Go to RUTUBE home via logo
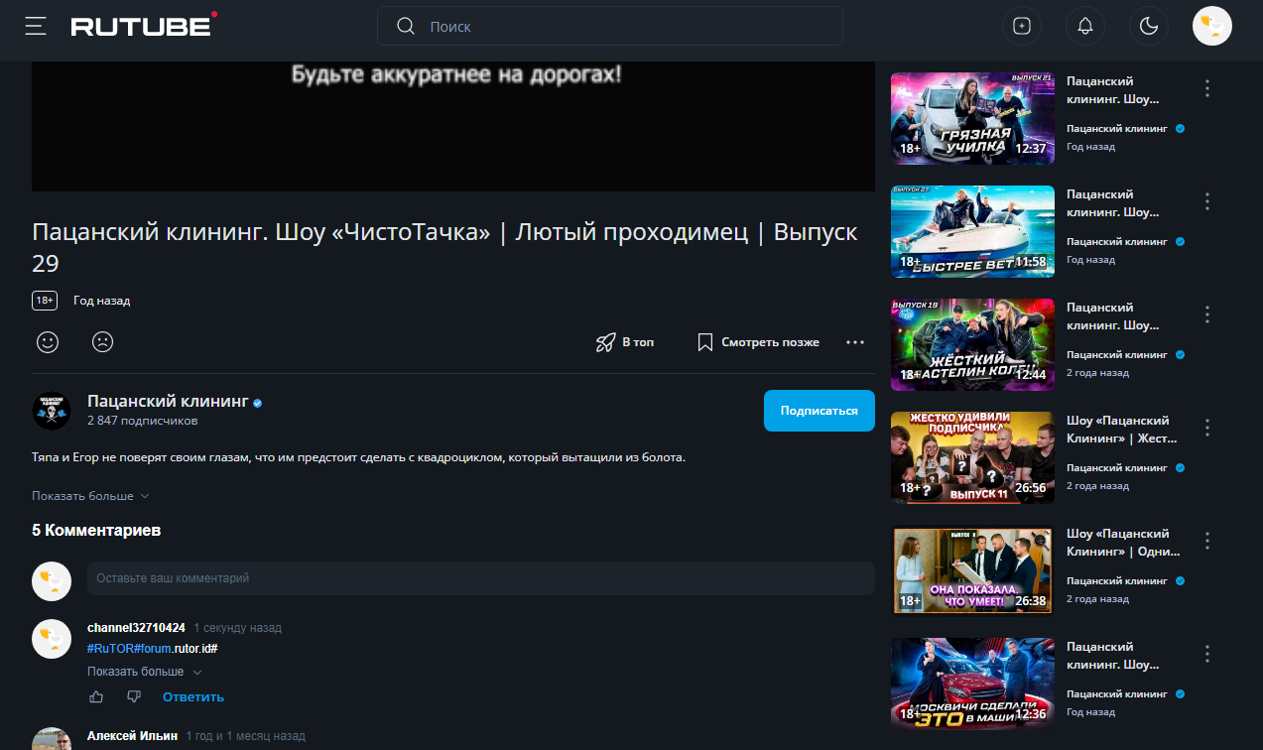The width and height of the screenshot is (1263, 750). 144,25
